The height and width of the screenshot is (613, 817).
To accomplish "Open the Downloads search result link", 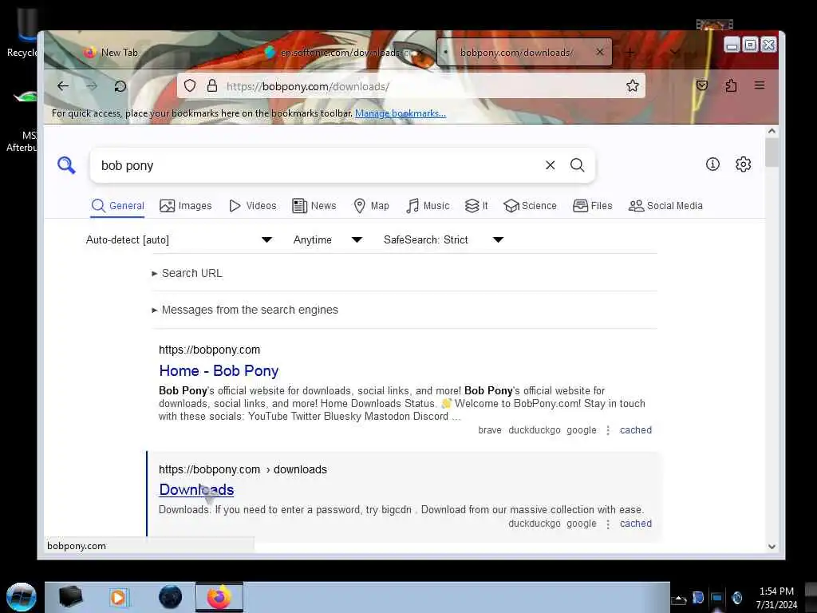I will pyautogui.click(x=196, y=489).
